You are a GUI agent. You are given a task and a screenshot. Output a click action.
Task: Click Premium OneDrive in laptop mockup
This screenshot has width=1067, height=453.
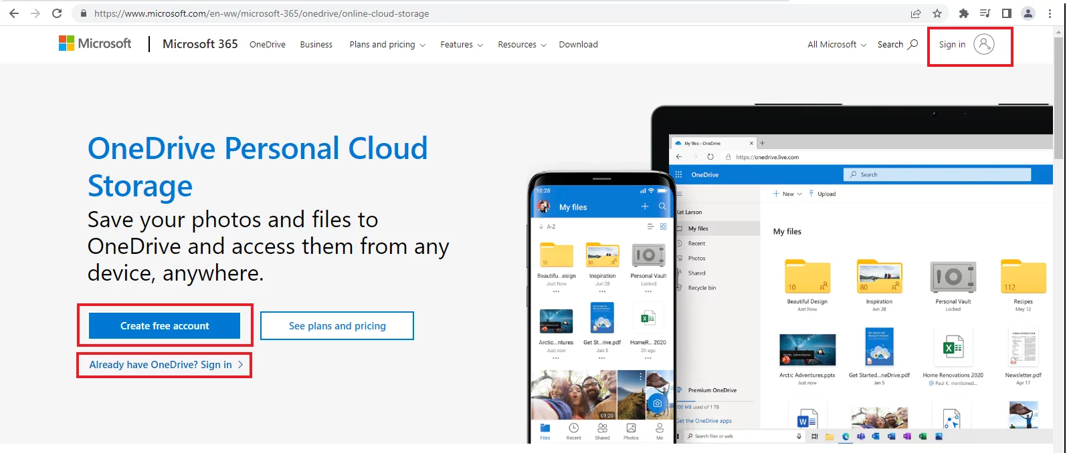(x=712, y=390)
